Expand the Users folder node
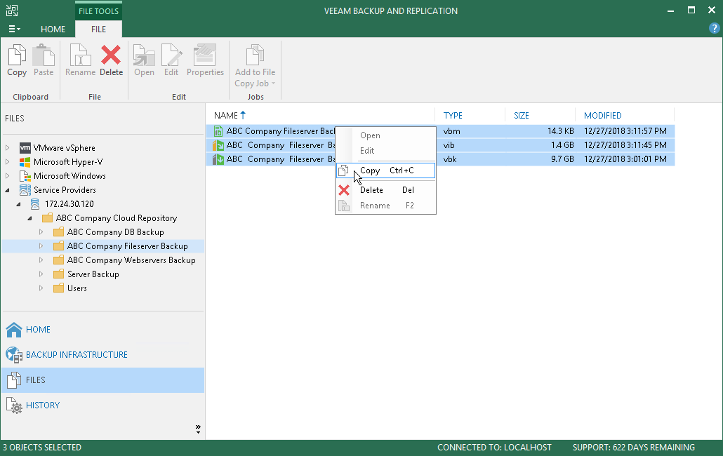Viewport: 723px width, 456px height. pyautogui.click(x=41, y=288)
